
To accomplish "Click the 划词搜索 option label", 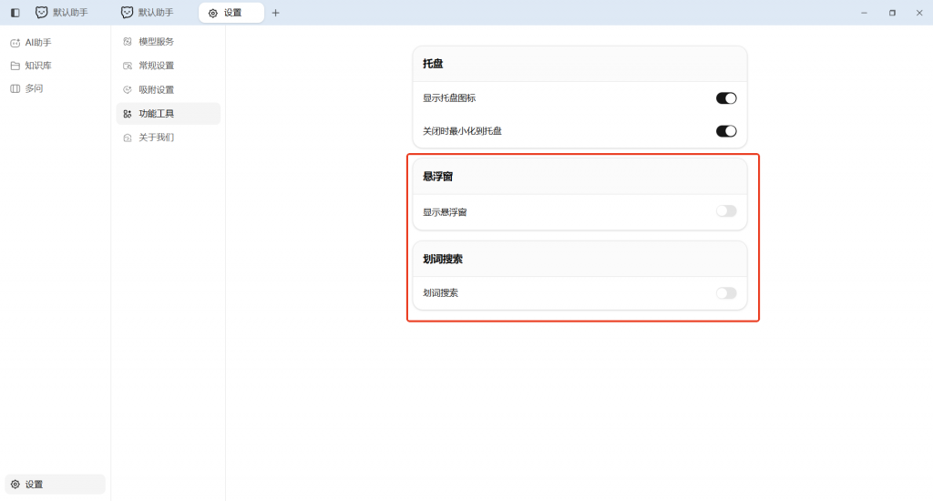I will (440, 292).
